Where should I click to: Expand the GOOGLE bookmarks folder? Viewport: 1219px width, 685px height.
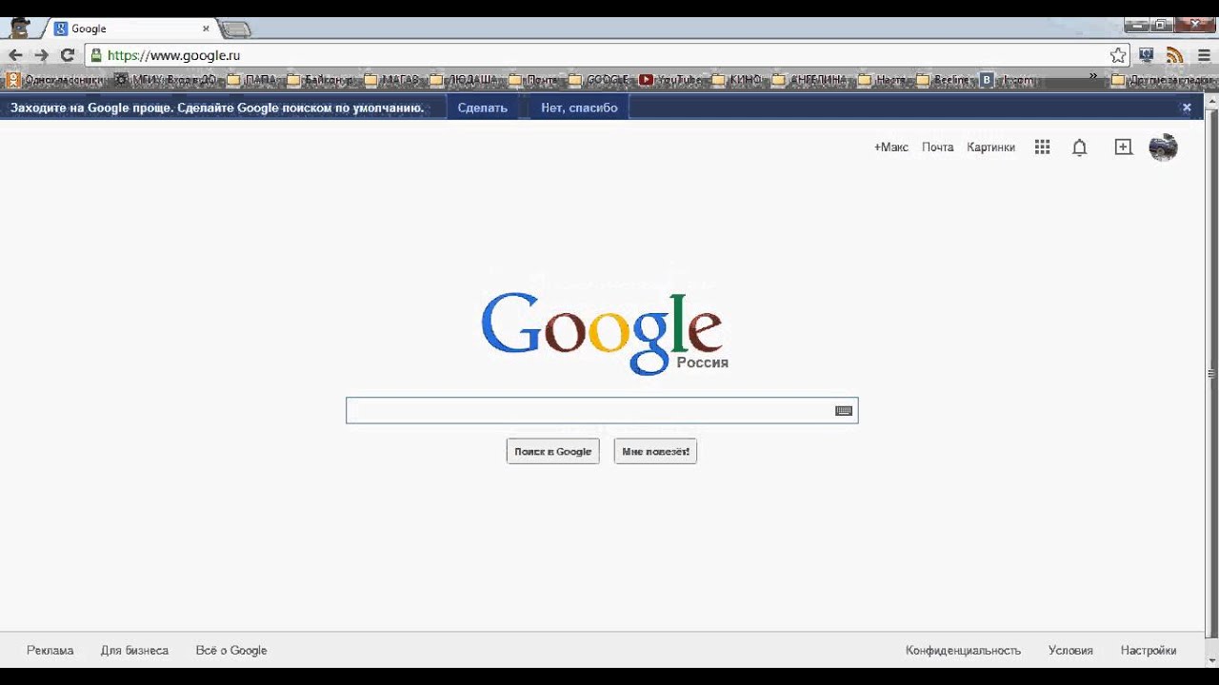[x=600, y=80]
